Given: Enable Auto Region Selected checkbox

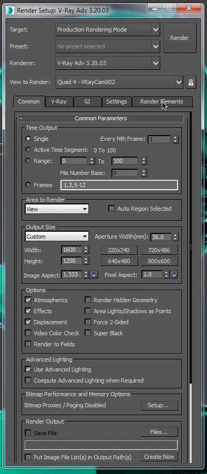Looking at the screenshot, I should point(111,209).
